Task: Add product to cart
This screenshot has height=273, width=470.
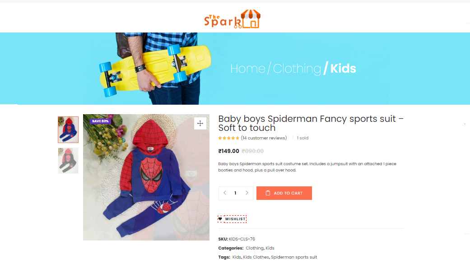Action: pyautogui.click(x=284, y=193)
